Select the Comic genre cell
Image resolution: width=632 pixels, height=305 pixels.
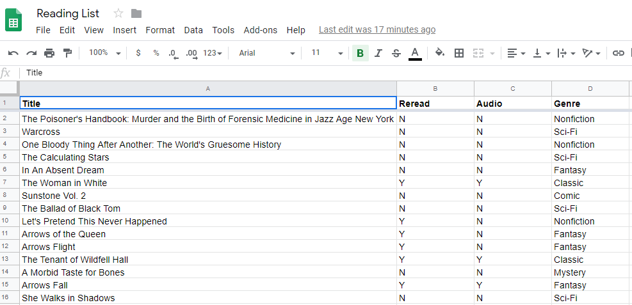[x=590, y=196]
